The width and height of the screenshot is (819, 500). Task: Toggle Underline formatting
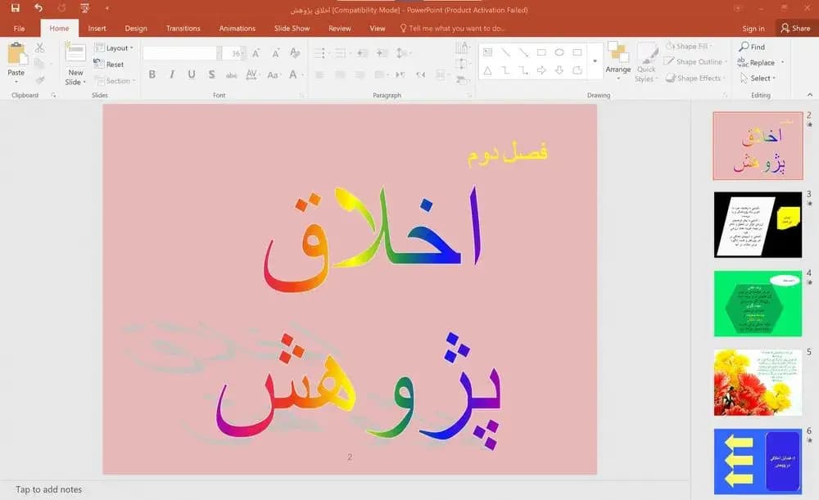(192, 74)
